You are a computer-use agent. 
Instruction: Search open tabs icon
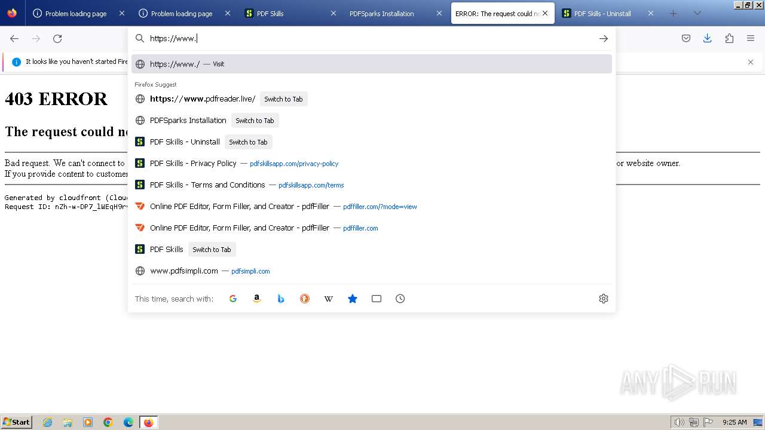(377, 299)
